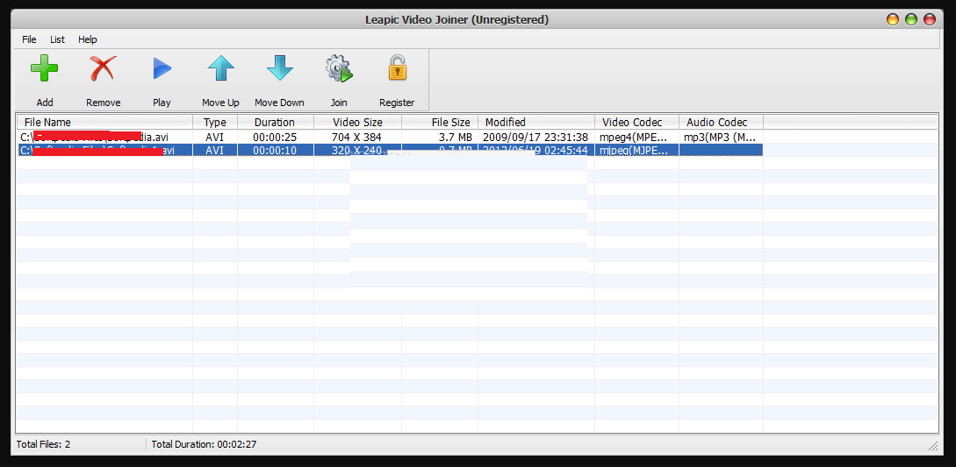Click Total Duration: 00:02:27 status text

[204, 444]
